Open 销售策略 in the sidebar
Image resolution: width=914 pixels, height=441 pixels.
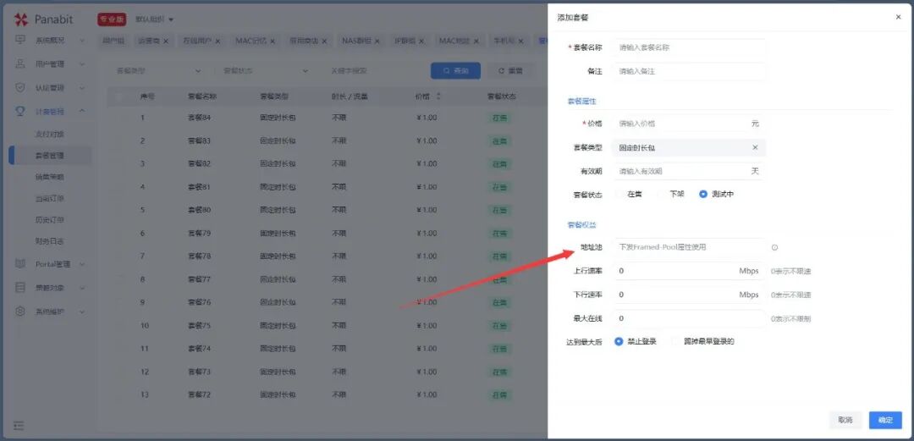click(50, 177)
